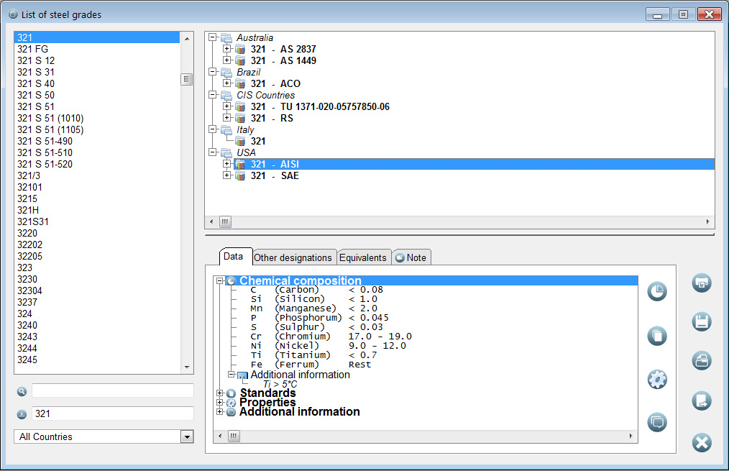Click the CIS Countries folder icon
This screenshot has width=729, height=471.
(226, 96)
